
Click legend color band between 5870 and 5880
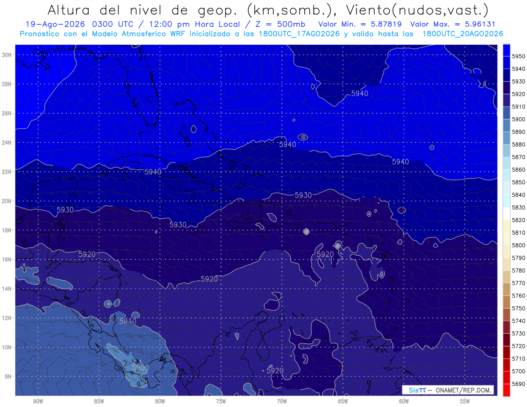click(x=506, y=151)
